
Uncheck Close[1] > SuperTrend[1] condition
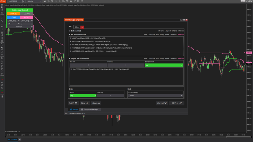coord(71,48)
